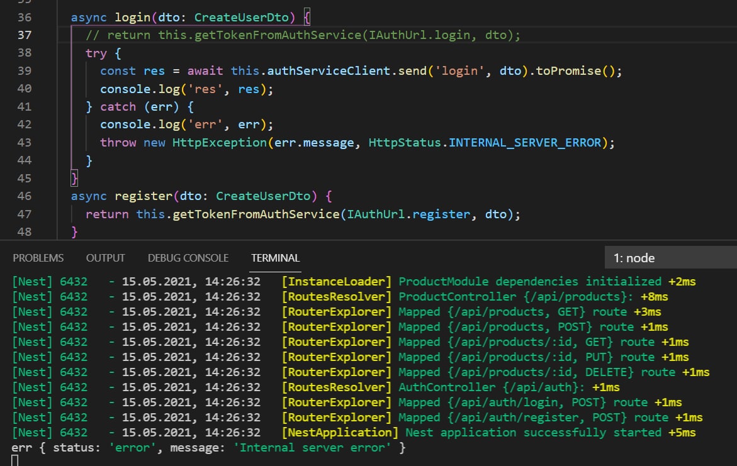The height and width of the screenshot is (466, 737).
Task: Click the commented-out return statement on line 37
Action: (302, 35)
